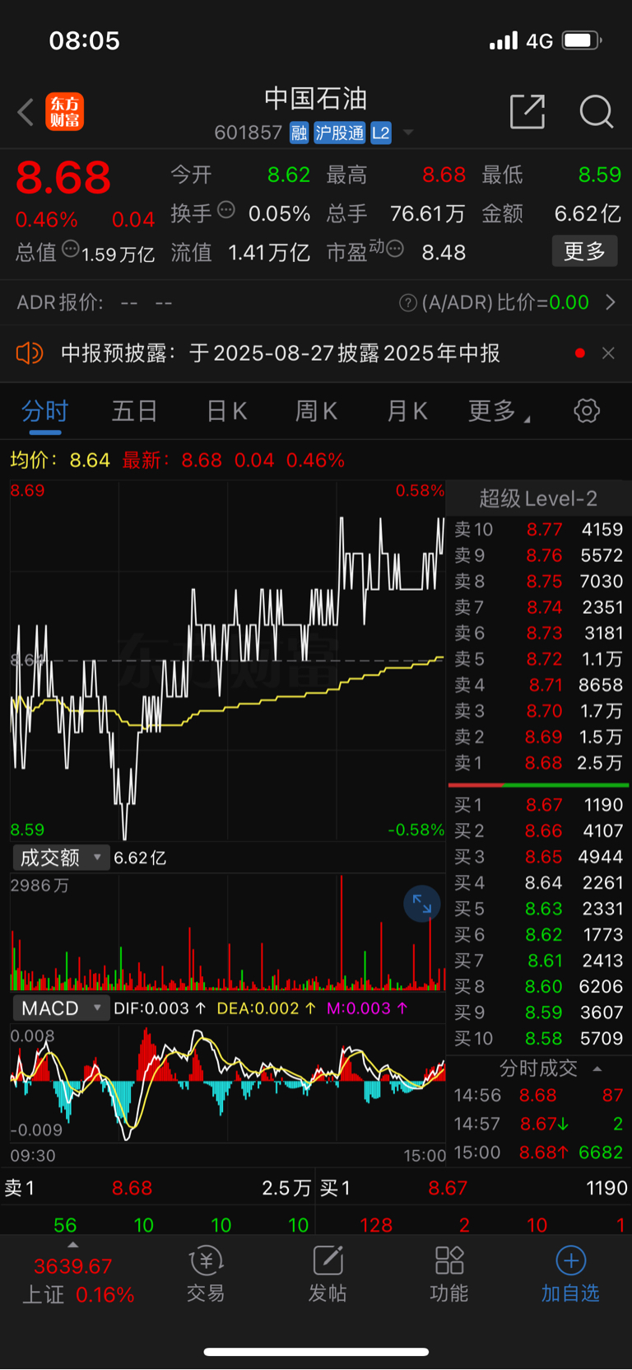The width and height of the screenshot is (632, 1370).
Task: Switch to the 五日 tab
Action: click(134, 411)
